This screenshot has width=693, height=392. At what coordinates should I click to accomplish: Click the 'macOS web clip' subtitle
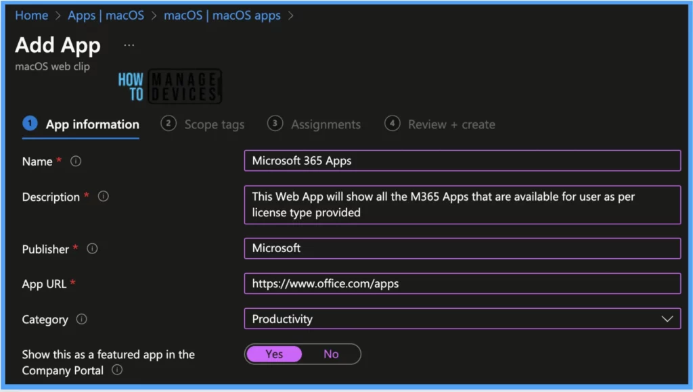pos(52,67)
